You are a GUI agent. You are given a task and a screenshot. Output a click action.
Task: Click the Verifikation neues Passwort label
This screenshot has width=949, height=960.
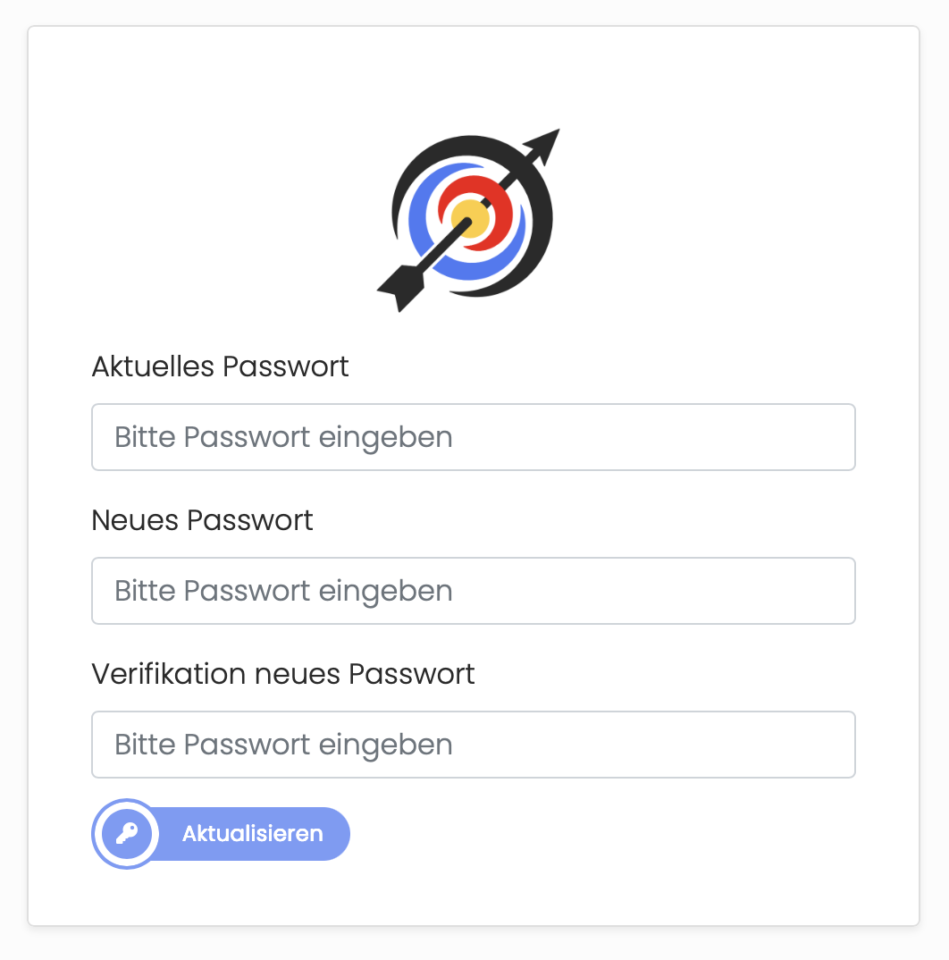pos(283,674)
